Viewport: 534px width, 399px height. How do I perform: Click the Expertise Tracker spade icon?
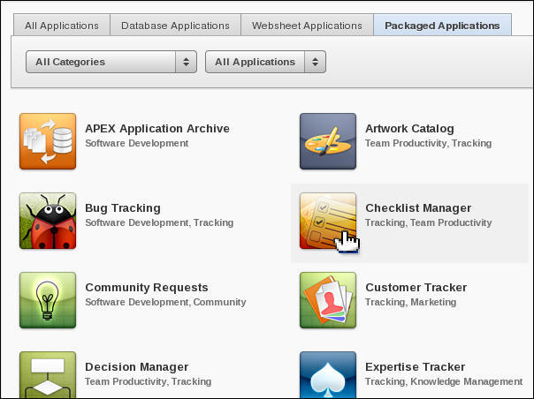[x=328, y=375]
